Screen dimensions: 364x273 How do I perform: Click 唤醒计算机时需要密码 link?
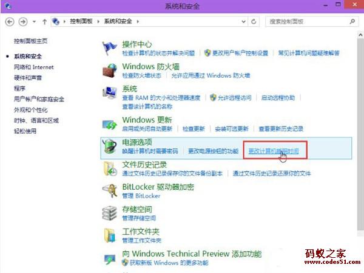150,151
